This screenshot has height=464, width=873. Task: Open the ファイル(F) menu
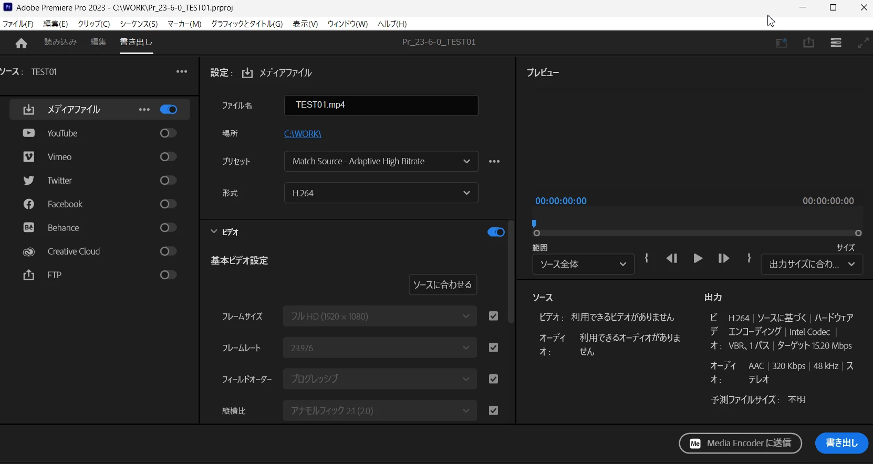tap(18, 24)
